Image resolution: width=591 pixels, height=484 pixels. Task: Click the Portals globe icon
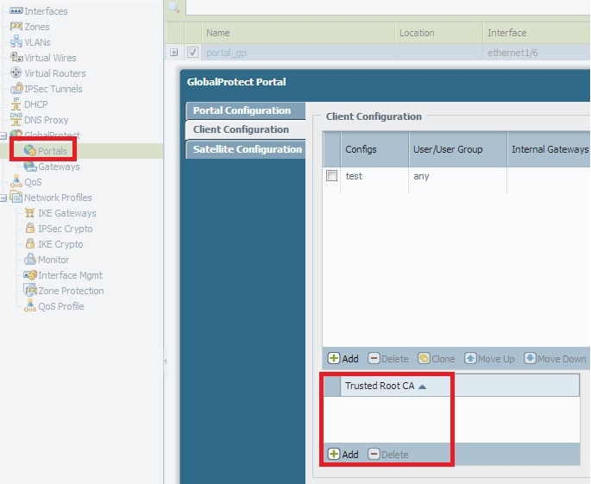click(29, 150)
